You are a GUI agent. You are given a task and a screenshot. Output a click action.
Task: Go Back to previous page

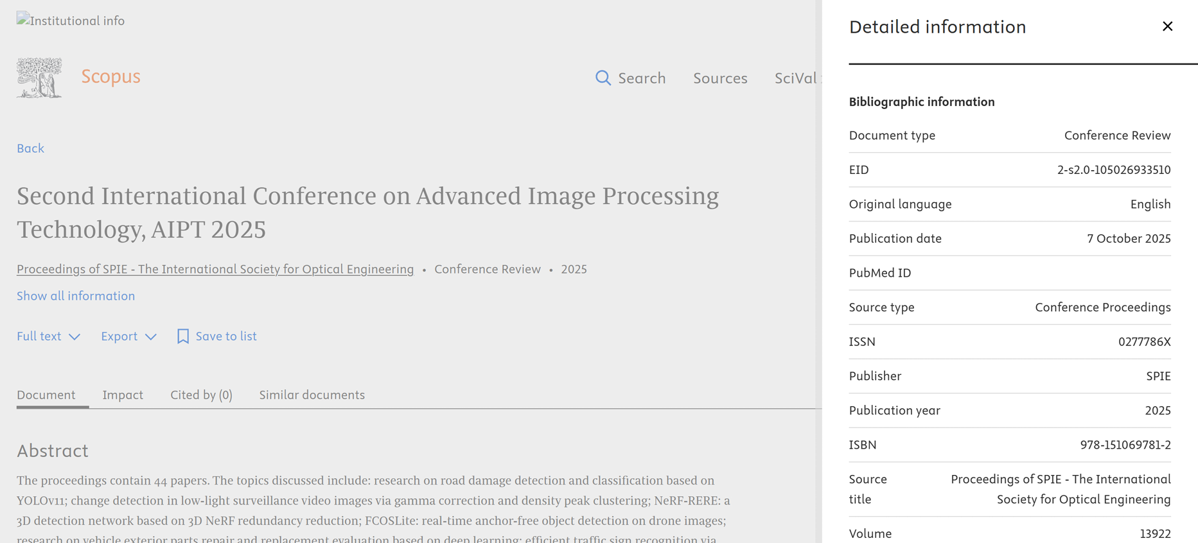[30, 148]
